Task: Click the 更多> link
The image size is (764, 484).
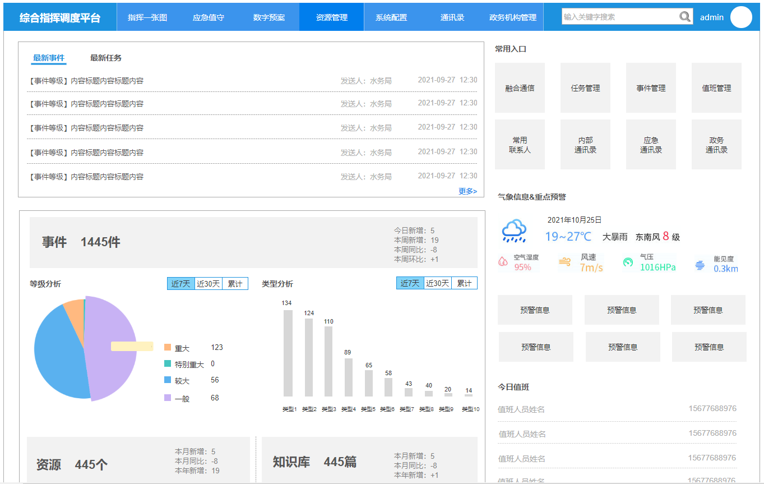Action: pos(467,191)
